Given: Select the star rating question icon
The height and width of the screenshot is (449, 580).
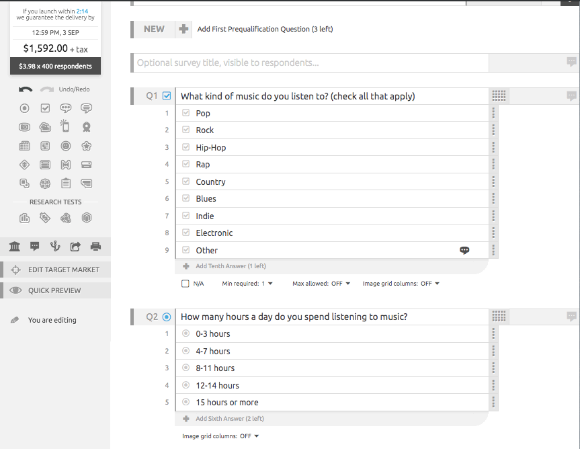Looking at the screenshot, I should (87, 146).
